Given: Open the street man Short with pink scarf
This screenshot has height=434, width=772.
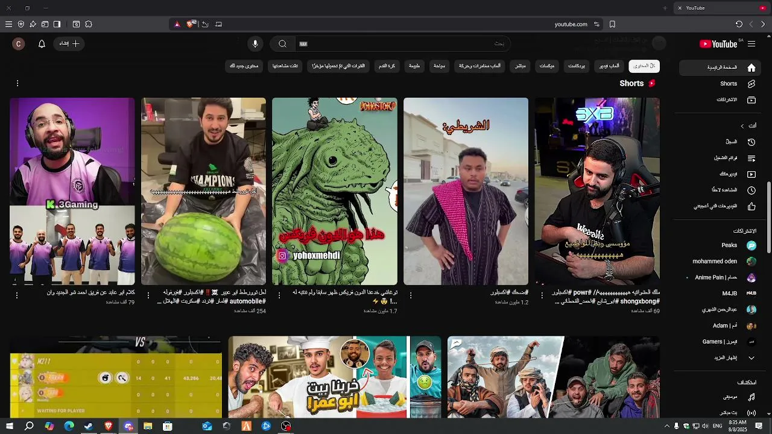Looking at the screenshot, I should [x=466, y=191].
